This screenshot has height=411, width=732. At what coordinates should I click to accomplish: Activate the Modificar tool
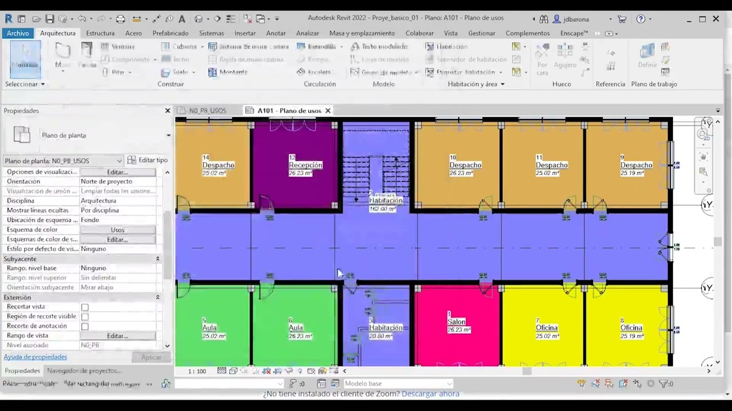coord(25,59)
